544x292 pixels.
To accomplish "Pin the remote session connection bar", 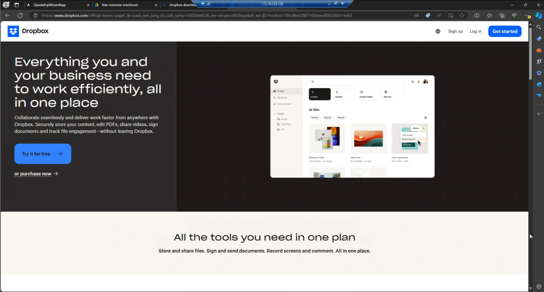I will click(203, 4).
